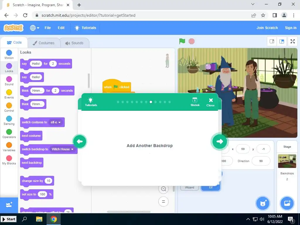Switch to large stage layout
Image resolution: width=300 pixels, height=225 pixels.
pos(282,41)
